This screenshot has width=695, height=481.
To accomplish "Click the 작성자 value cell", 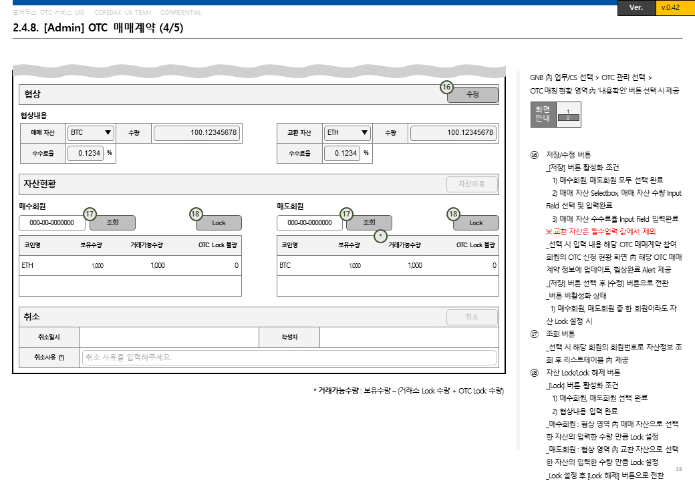I will 409,337.
